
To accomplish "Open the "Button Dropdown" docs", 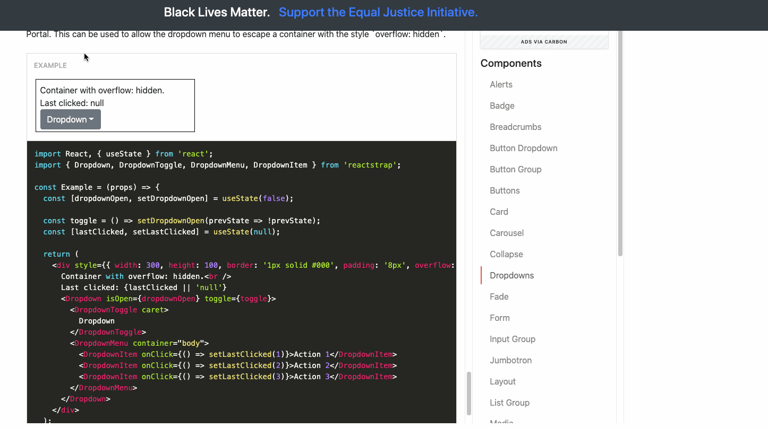I will tap(524, 148).
